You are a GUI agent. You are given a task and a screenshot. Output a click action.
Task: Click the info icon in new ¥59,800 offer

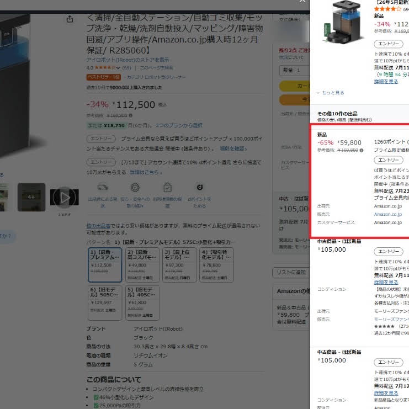click(362, 150)
